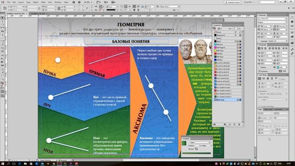The image size is (295, 166).
Task: Open the Wrap To dropdown in Text Wrap
Action: click(277, 94)
